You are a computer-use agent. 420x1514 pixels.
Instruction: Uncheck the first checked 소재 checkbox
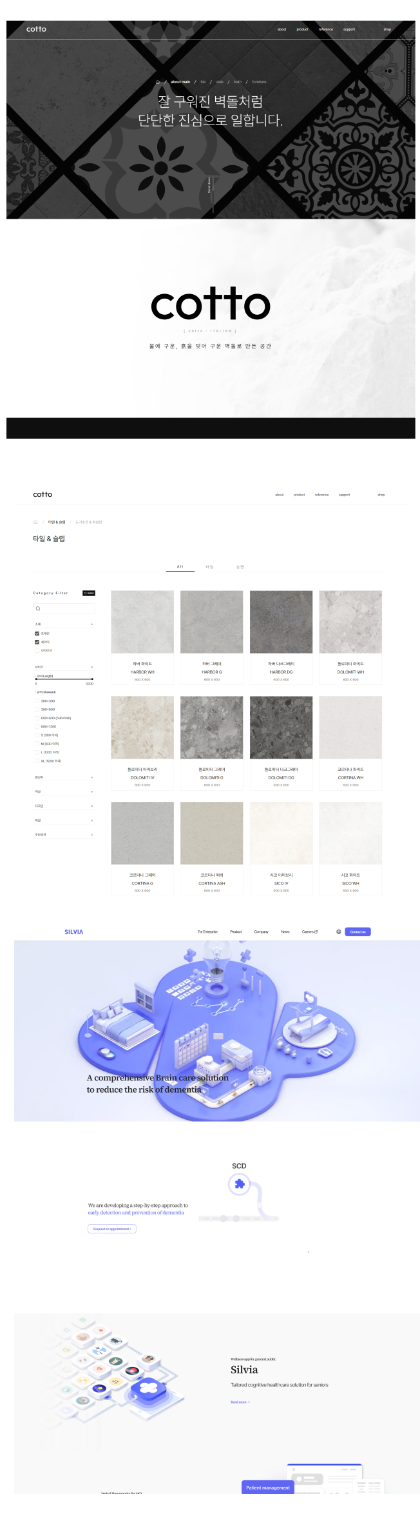click(37, 633)
